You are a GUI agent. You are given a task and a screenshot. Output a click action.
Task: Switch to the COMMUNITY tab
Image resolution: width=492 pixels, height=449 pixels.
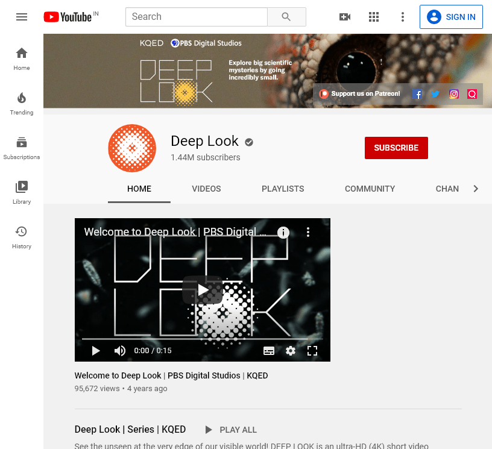pos(370,189)
